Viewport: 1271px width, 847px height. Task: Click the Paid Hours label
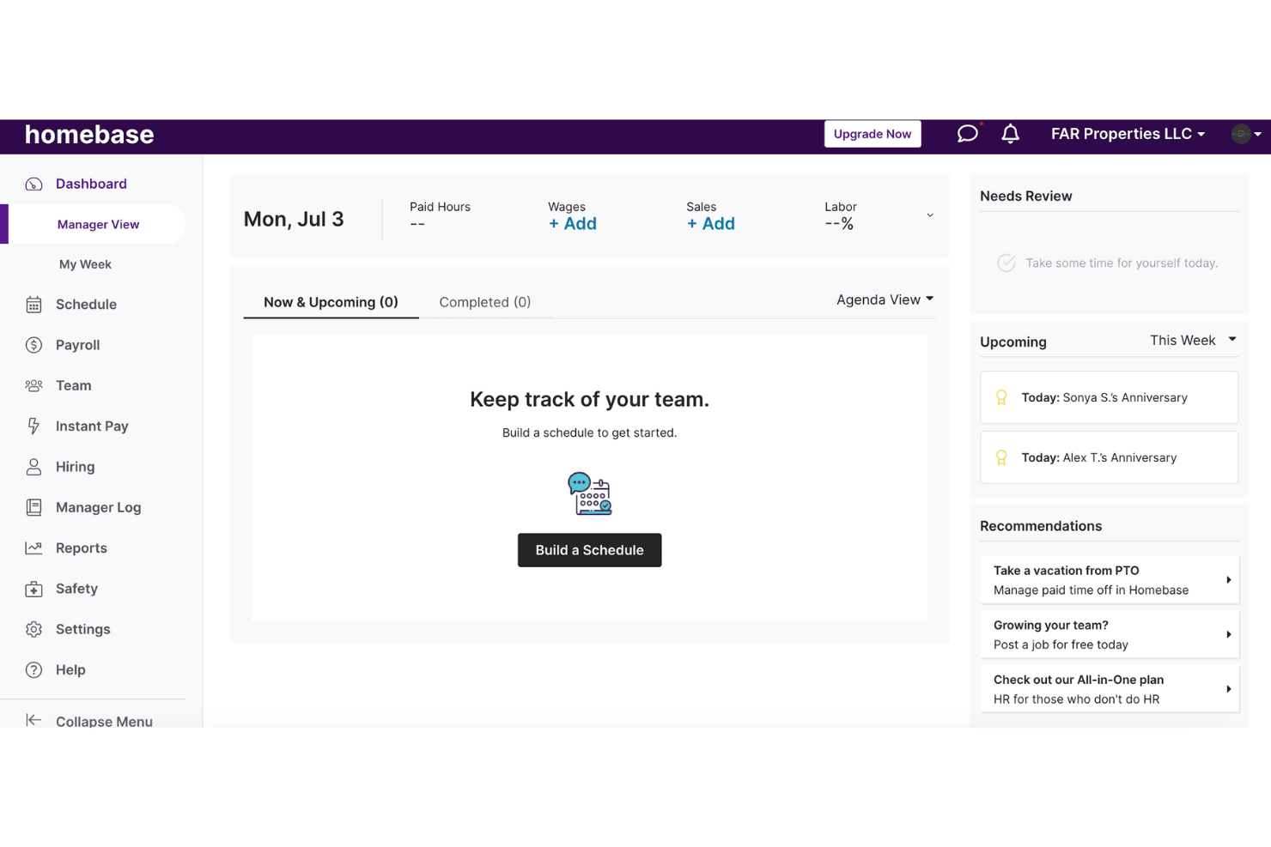pyautogui.click(x=440, y=207)
